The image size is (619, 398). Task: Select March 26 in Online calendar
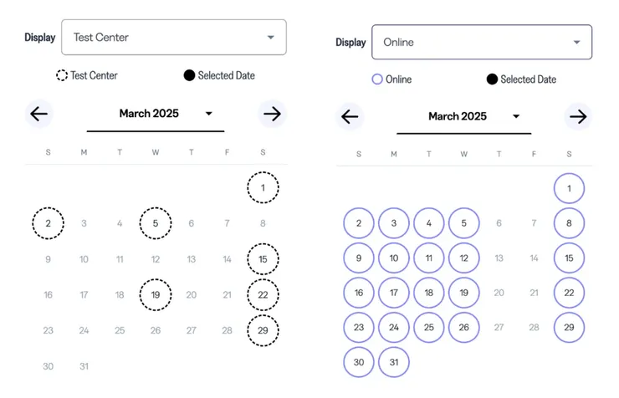[x=463, y=328]
